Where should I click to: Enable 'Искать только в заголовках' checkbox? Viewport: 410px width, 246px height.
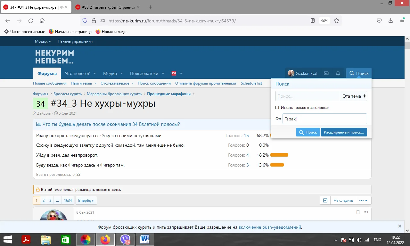pos(277,108)
